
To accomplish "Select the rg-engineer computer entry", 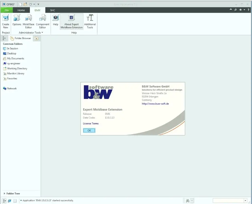I will [x=12, y=63].
